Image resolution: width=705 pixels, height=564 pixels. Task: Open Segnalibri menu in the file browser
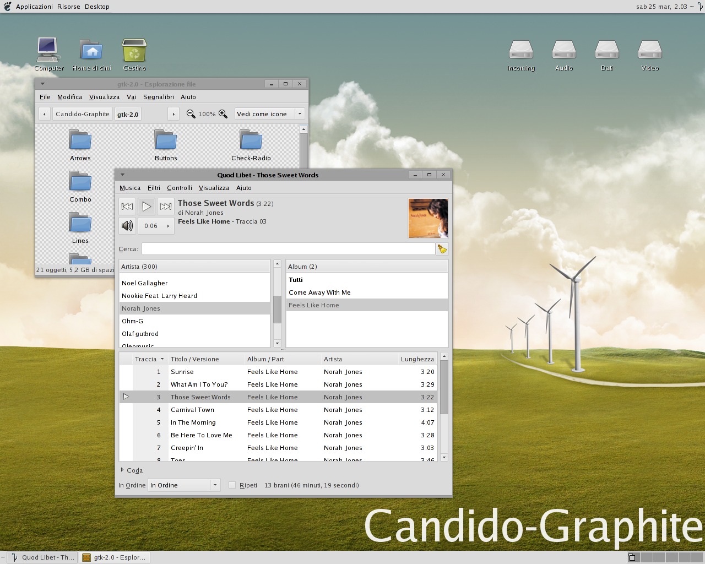point(159,97)
